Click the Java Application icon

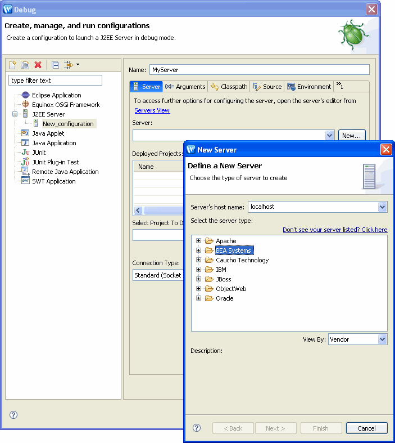pyautogui.click(x=25, y=142)
